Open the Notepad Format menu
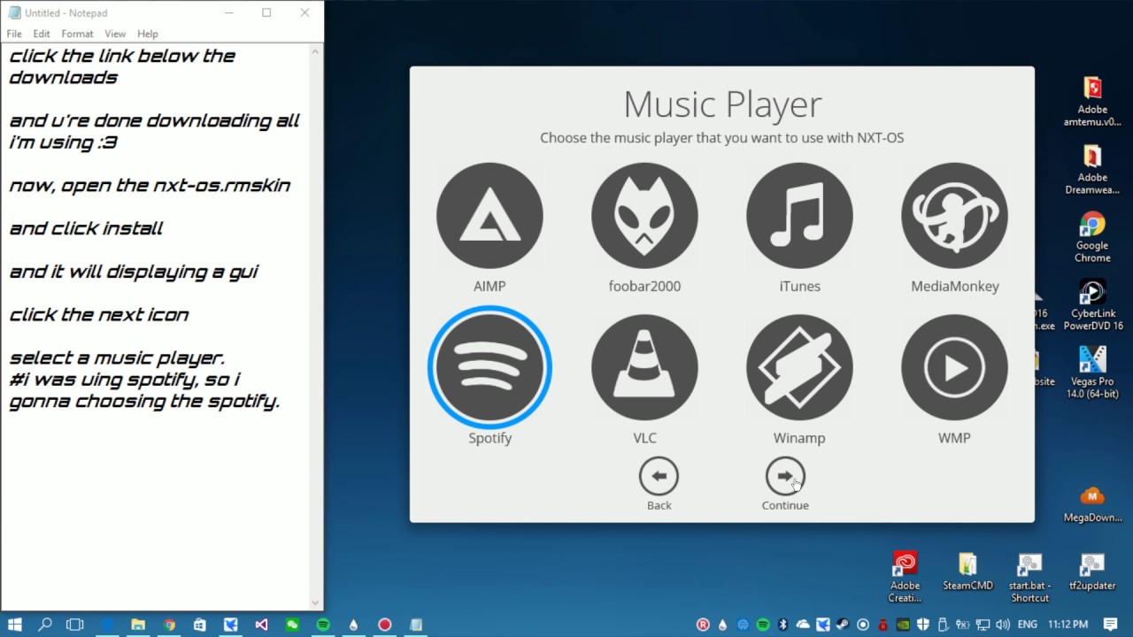1133x637 pixels. [77, 34]
